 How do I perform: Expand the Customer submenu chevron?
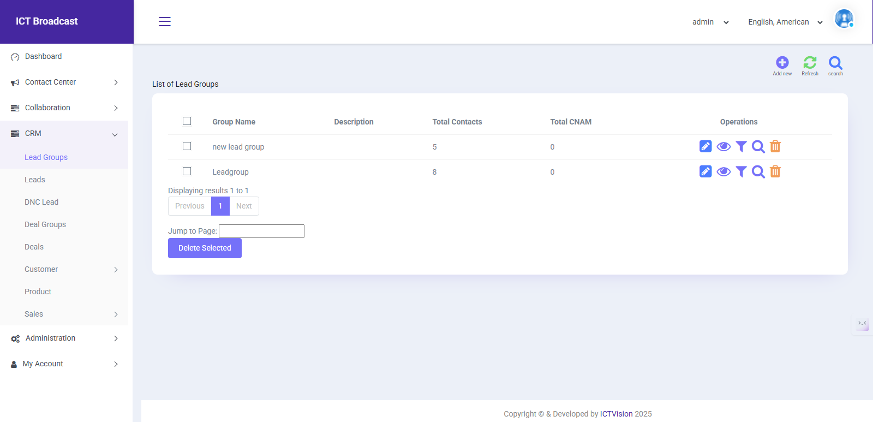116,270
